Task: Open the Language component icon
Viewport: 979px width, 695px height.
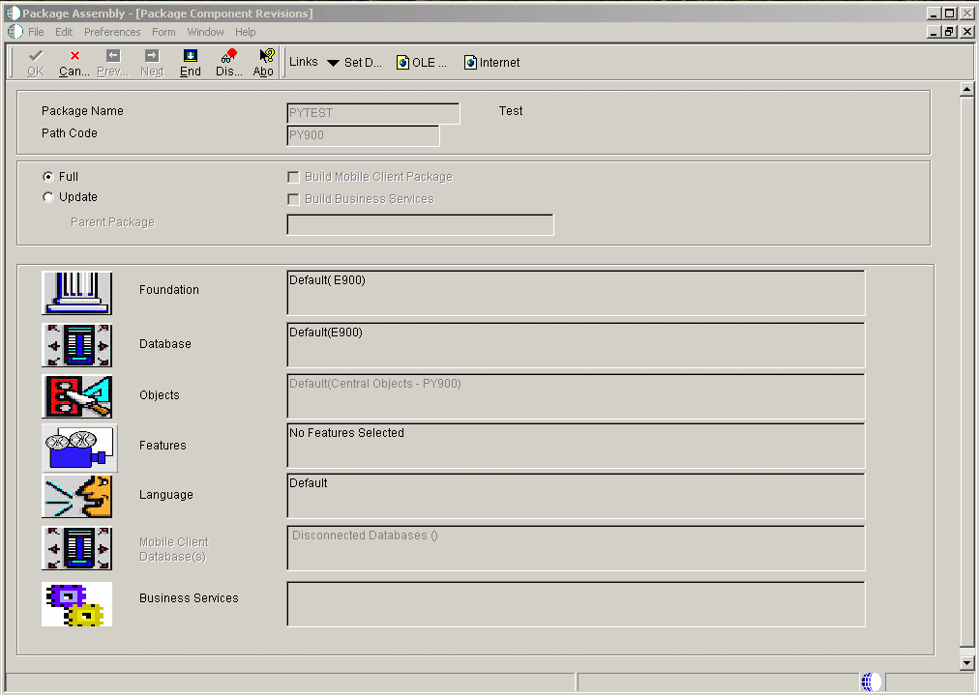Action: click(x=77, y=497)
